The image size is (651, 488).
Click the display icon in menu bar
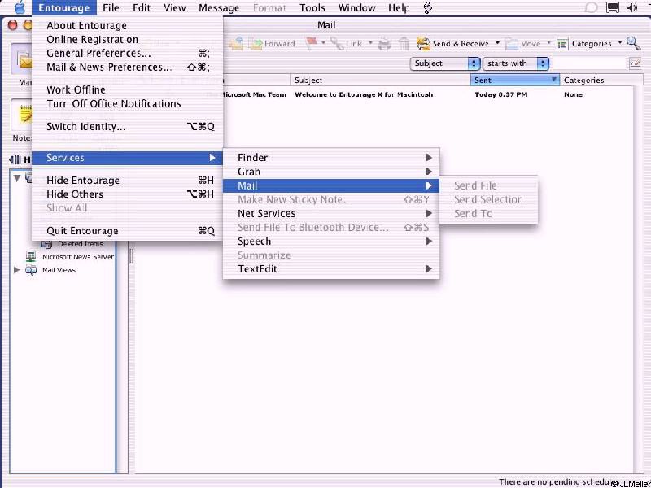coord(613,8)
